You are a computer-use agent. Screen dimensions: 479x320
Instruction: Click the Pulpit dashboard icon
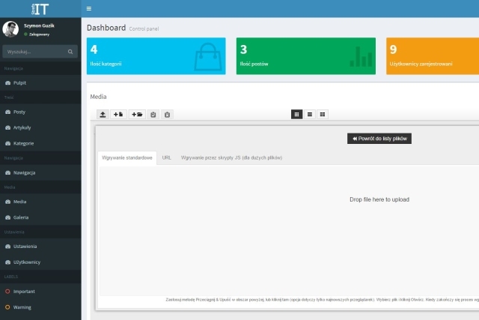tap(8, 83)
